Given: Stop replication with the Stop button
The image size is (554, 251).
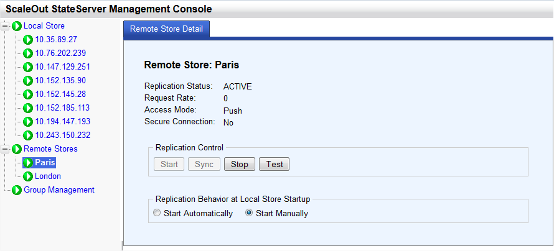Looking at the screenshot, I should (240, 164).
